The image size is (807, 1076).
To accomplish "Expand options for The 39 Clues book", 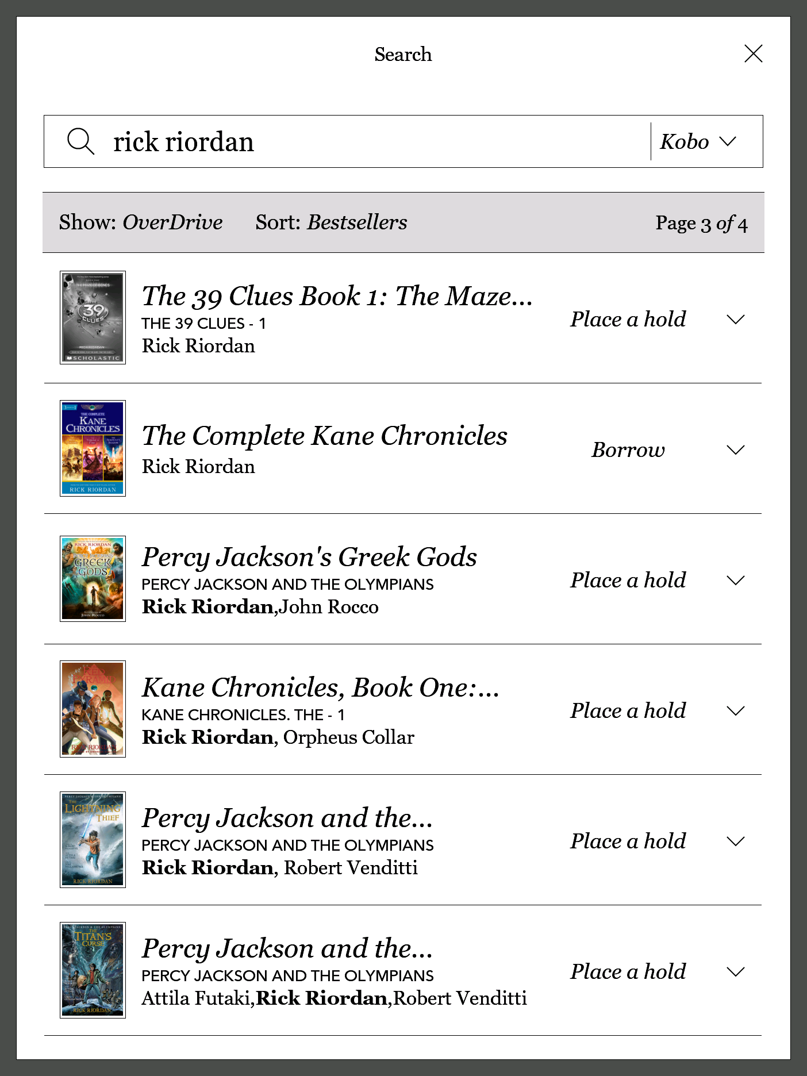I will [735, 319].
